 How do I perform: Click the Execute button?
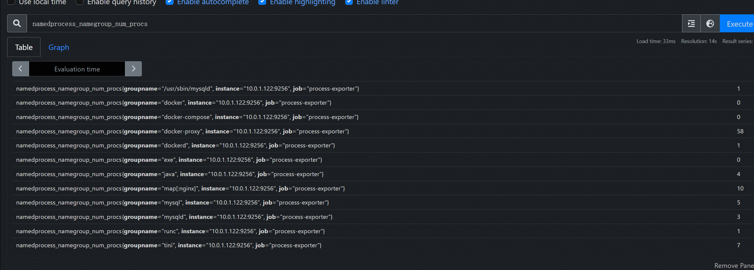click(738, 23)
